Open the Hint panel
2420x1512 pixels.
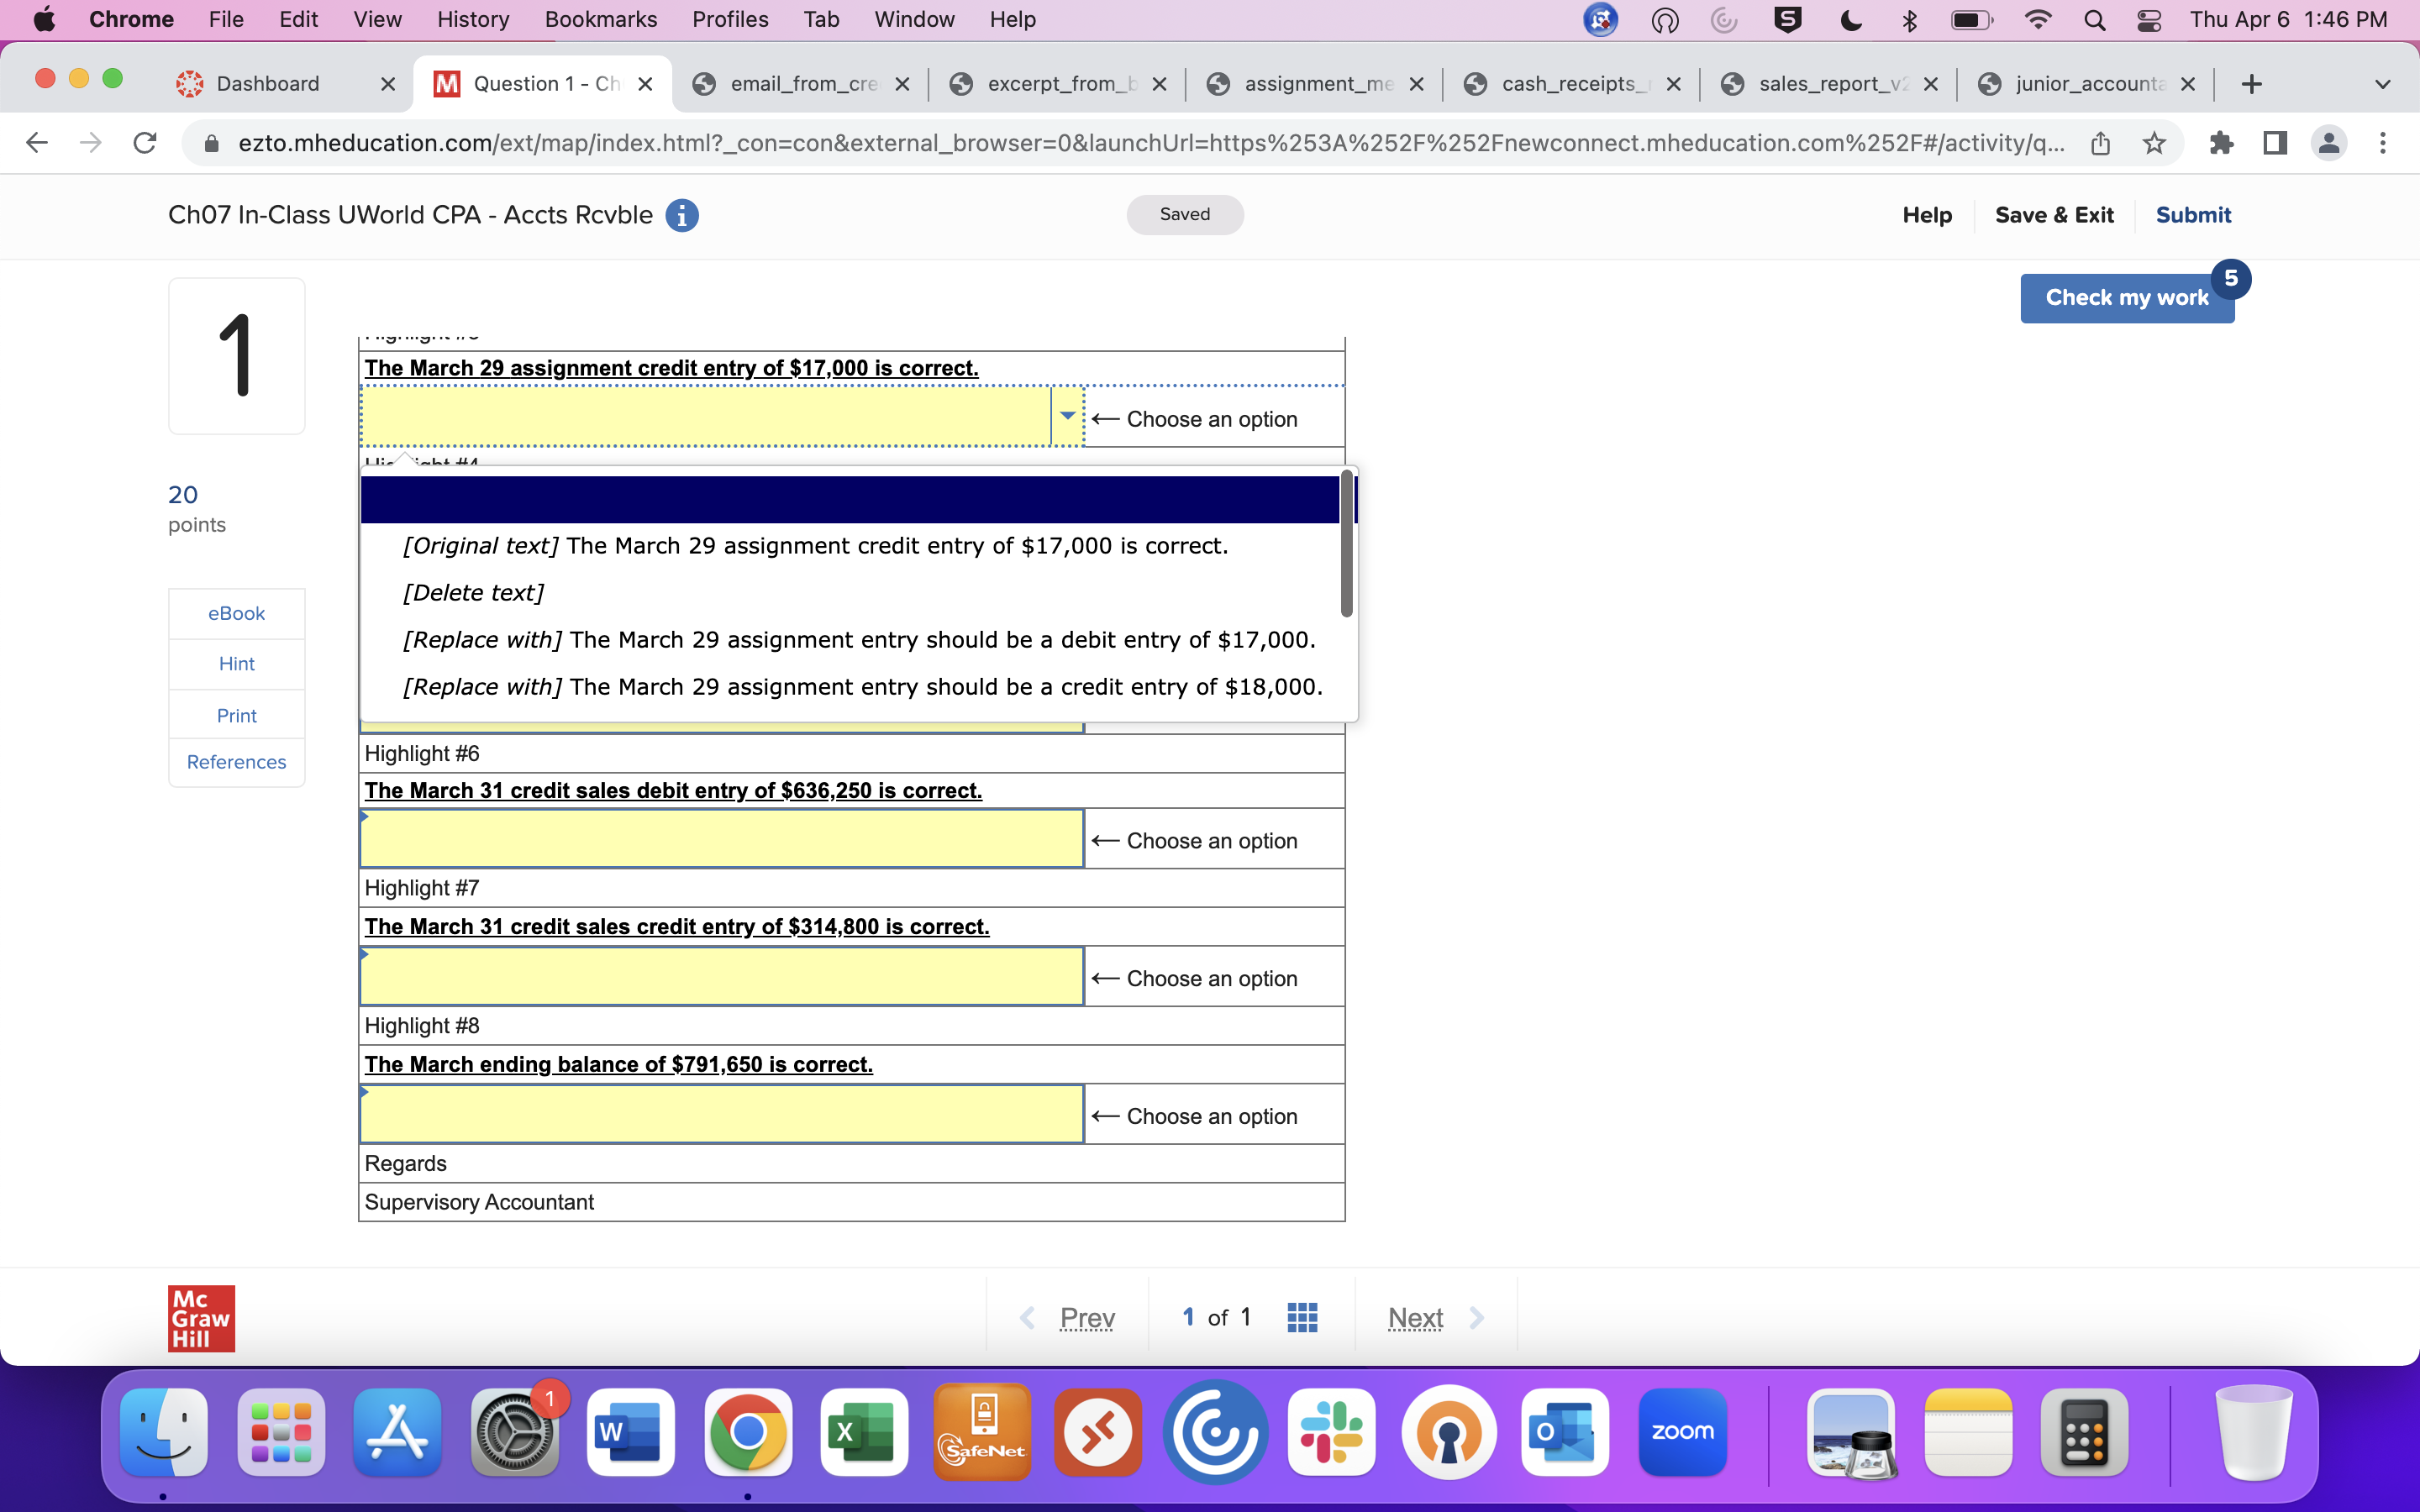pyautogui.click(x=236, y=663)
